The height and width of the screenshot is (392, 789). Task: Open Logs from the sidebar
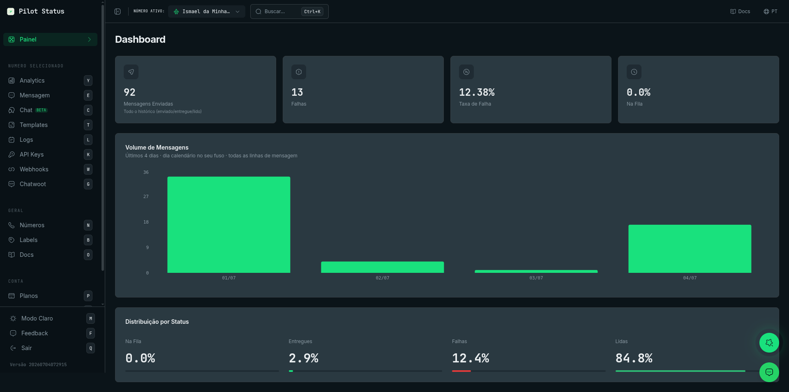click(x=50, y=140)
